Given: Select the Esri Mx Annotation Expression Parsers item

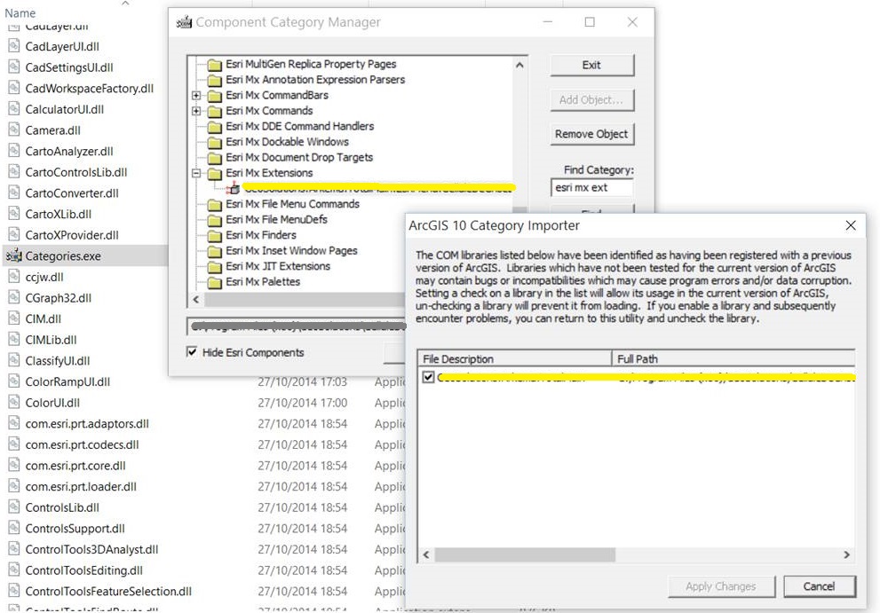Looking at the screenshot, I should [x=315, y=80].
